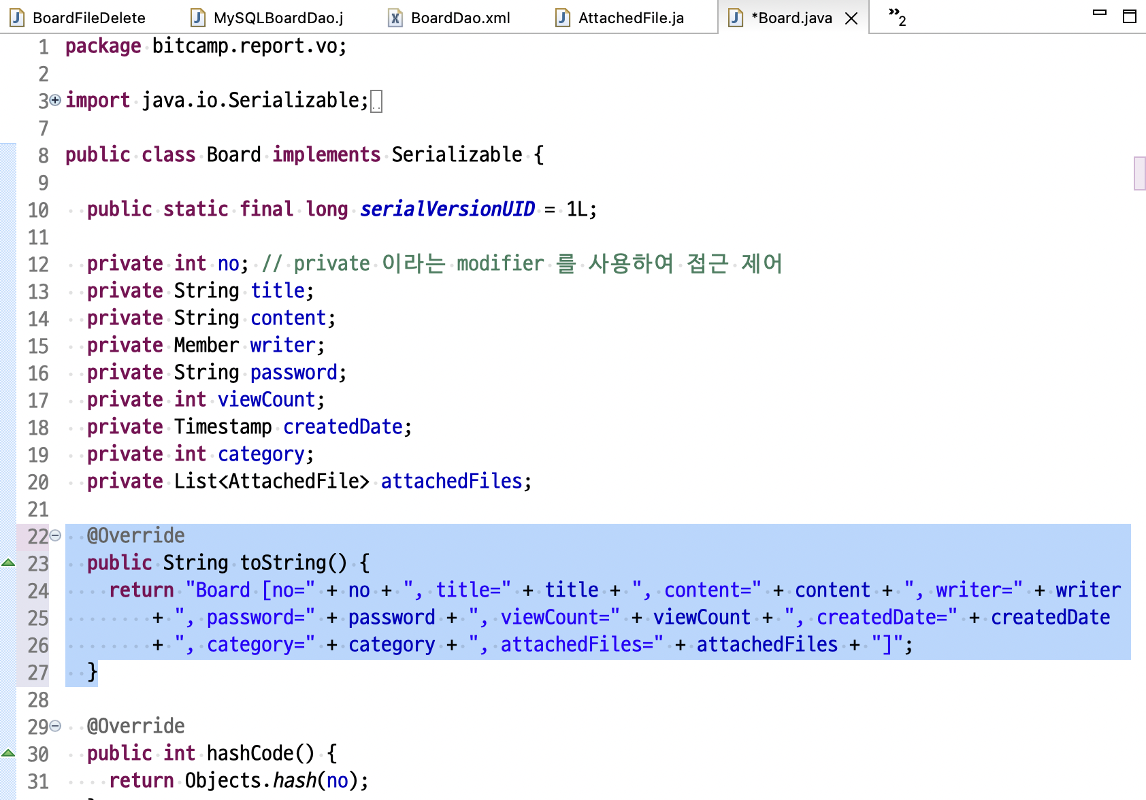Click the BoardDao.xml tab XML file icon
This screenshot has width=1146, height=800.
(x=395, y=18)
